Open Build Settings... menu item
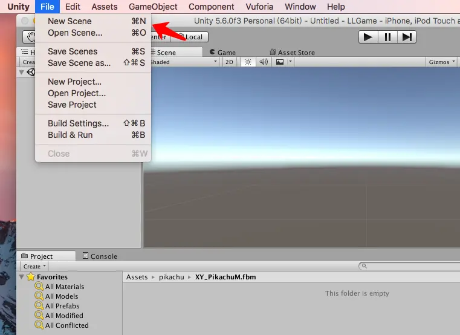 93,123
